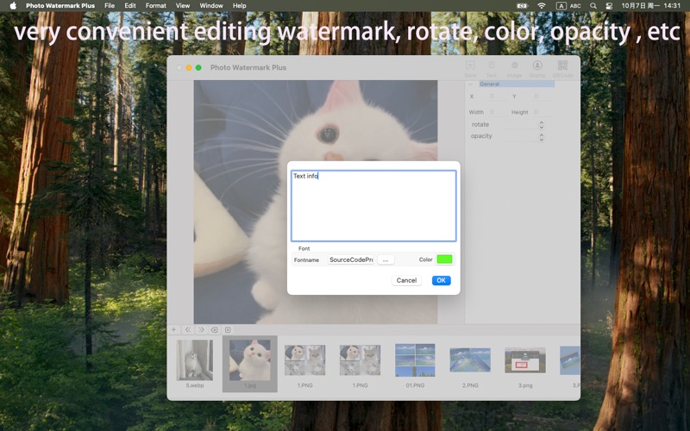This screenshot has width=690, height=431.
Task: Click the opacity value stepper
Action: pyautogui.click(x=542, y=137)
